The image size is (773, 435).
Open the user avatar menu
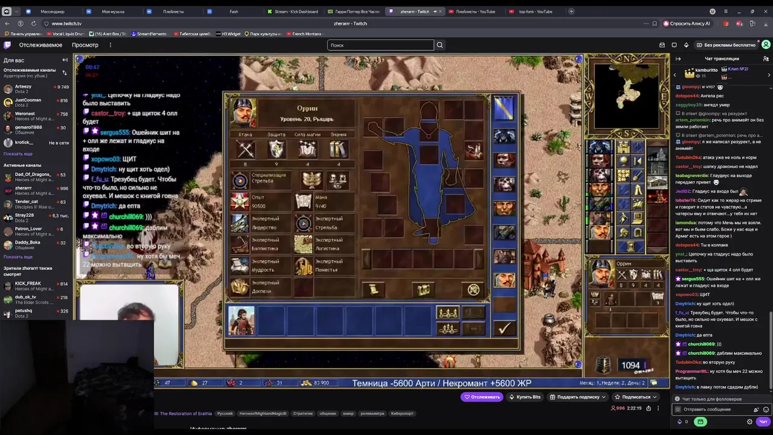[766, 45]
